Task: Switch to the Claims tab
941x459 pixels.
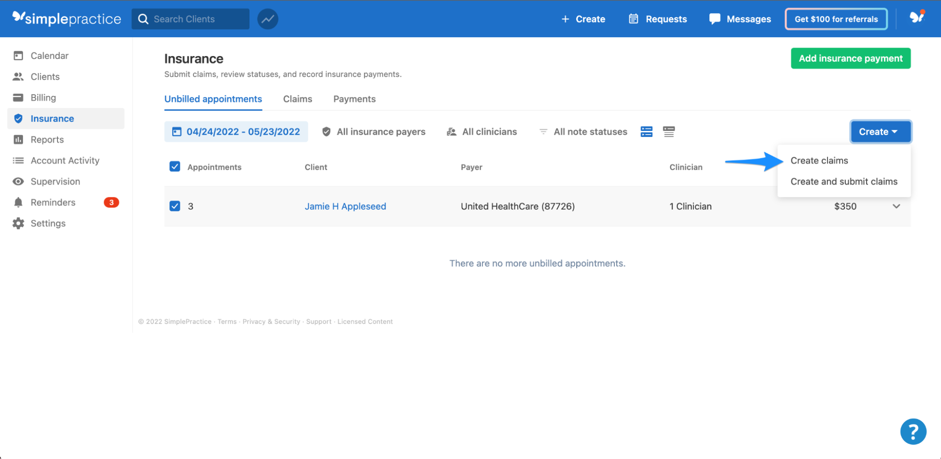Action: pos(298,99)
